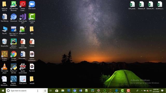Open Notepad++ from the taskbar
This screenshot has height=93, width=166.
[x=86, y=91]
